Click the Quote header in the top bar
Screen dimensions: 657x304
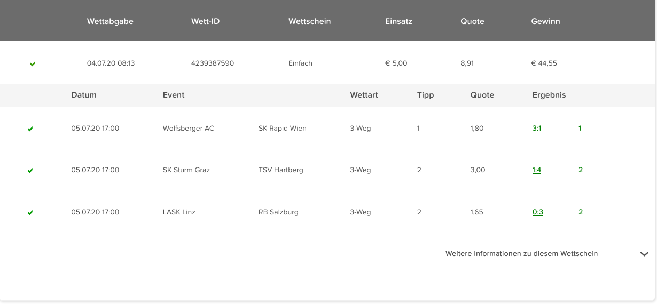tap(472, 22)
